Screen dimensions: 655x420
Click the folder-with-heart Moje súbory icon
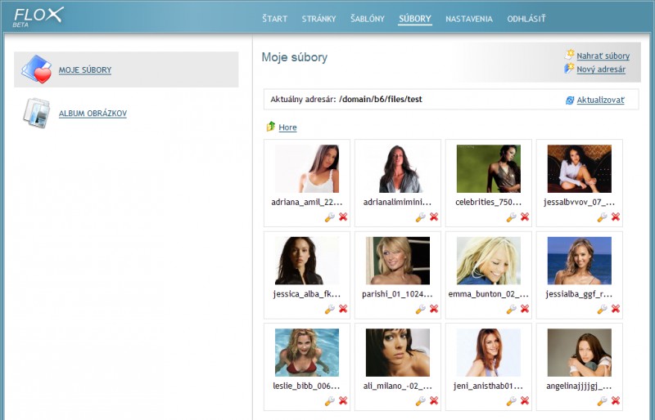(37, 69)
